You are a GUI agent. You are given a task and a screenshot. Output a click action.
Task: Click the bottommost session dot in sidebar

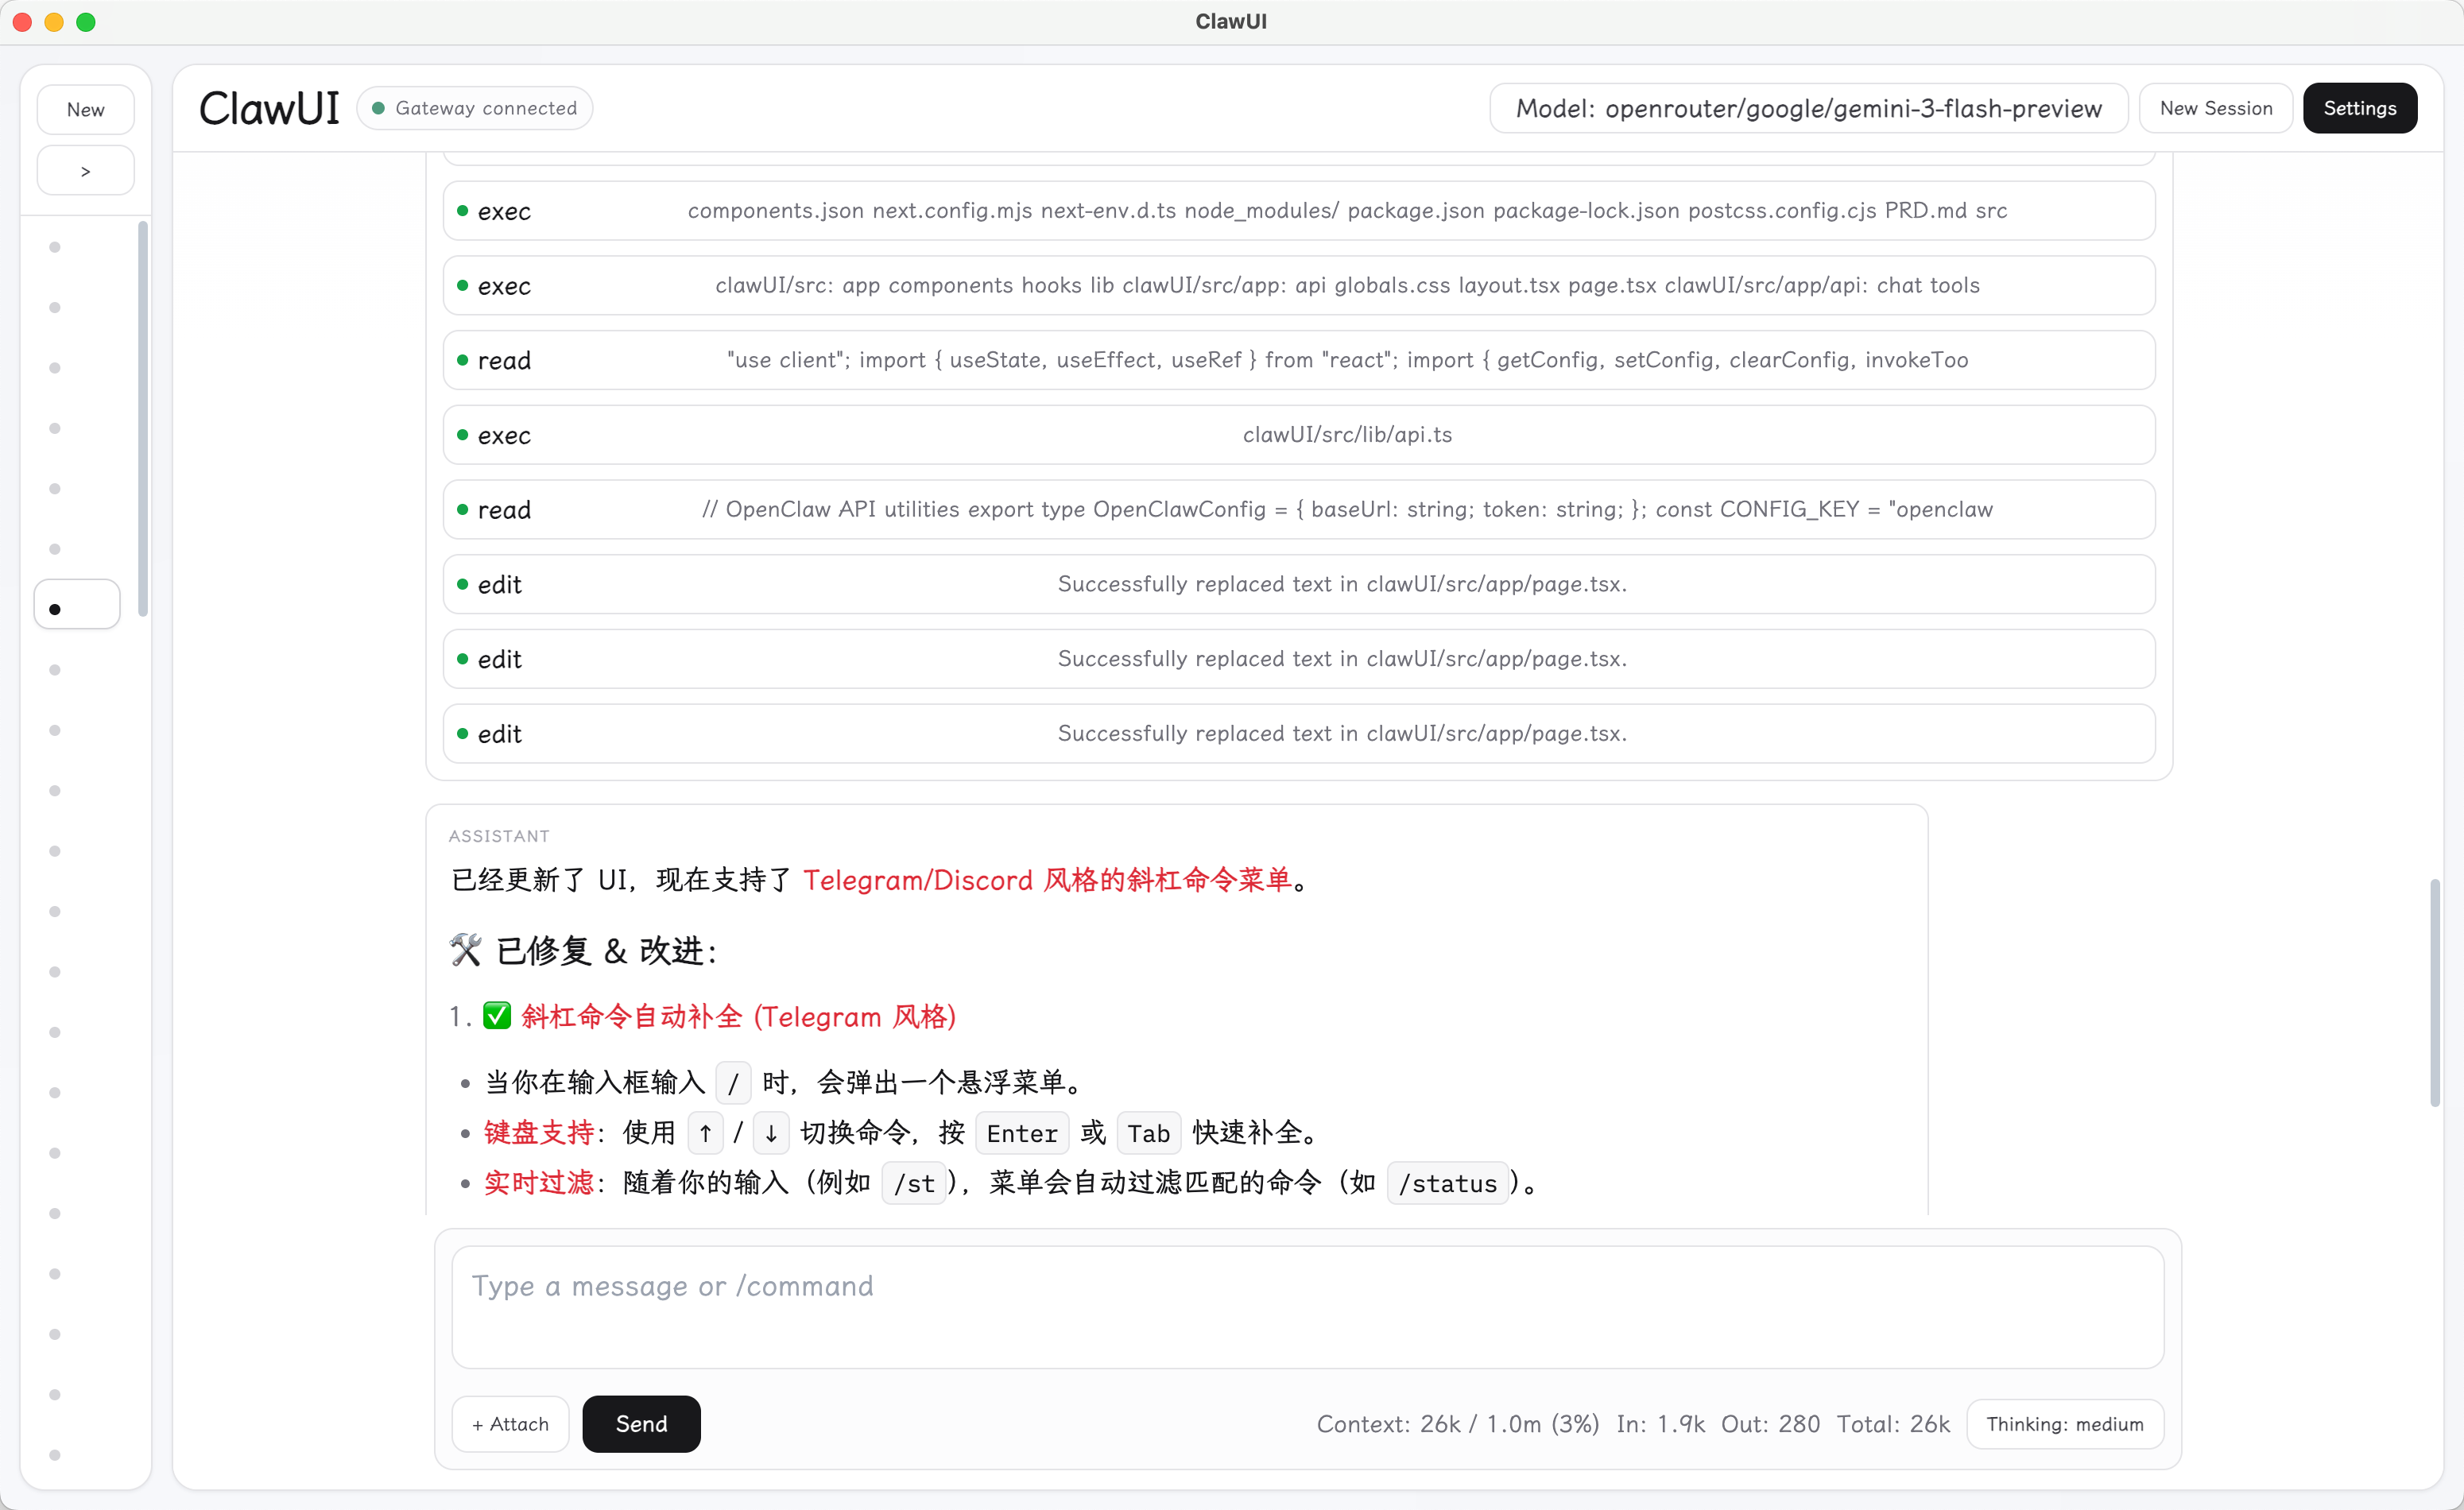(x=55, y=1455)
